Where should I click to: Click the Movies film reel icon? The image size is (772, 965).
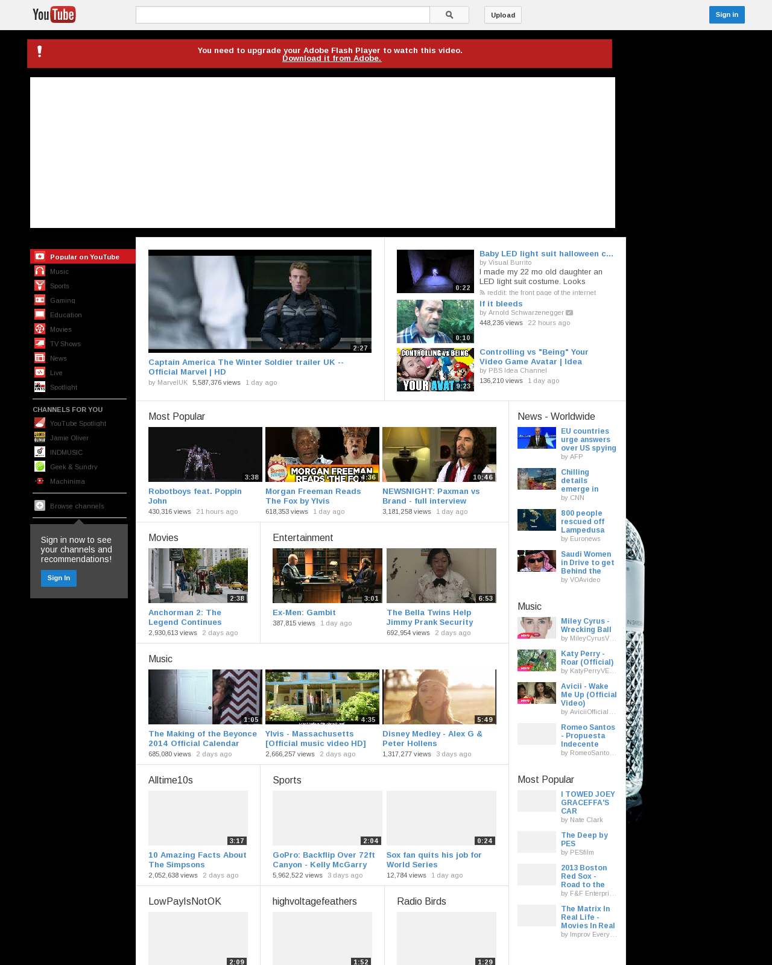40,329
